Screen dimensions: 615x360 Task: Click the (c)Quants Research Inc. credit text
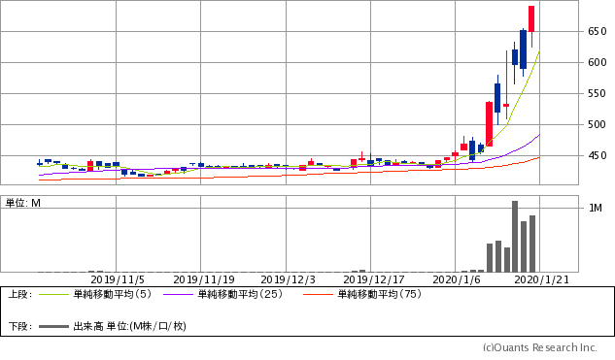coord(539,347)
